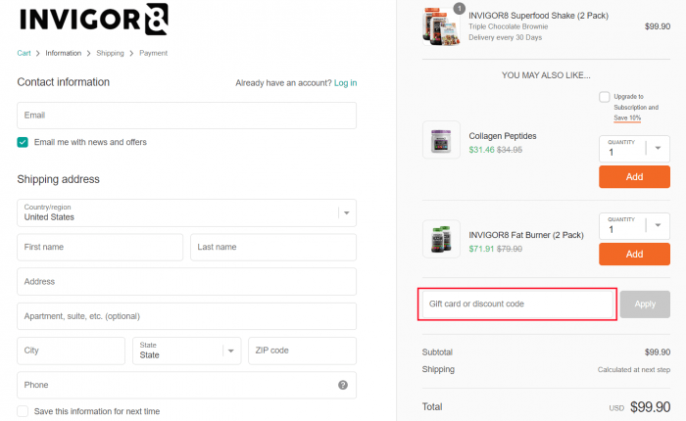
Task: Click the INVIGOR8 Superfood Shake (2 Pack) title
Action: tap(538, 16)
